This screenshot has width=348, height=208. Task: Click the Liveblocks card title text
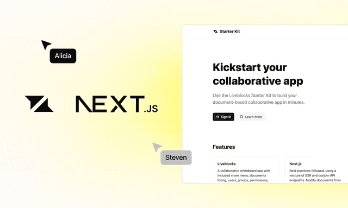point(226,164)
